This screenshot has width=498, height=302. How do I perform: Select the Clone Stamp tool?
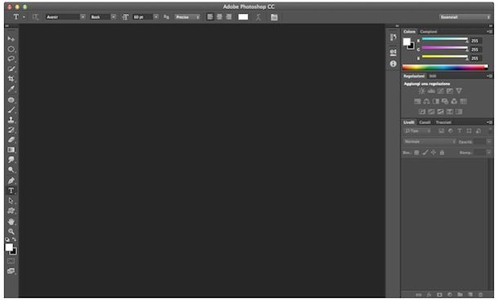pos(11,120)
